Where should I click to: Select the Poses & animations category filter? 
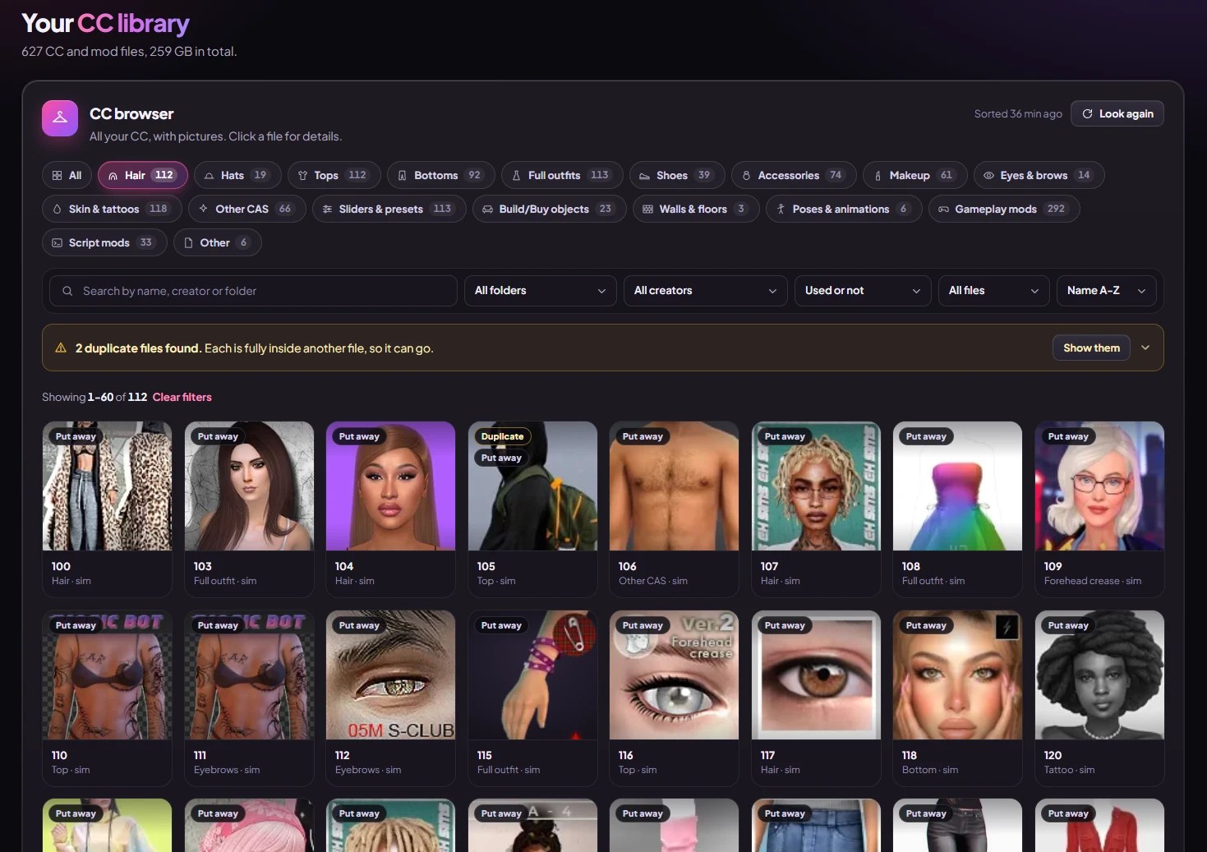point(844,210)
